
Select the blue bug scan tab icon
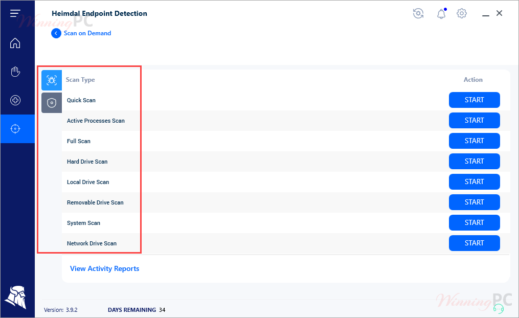click(x=52, y=80)
